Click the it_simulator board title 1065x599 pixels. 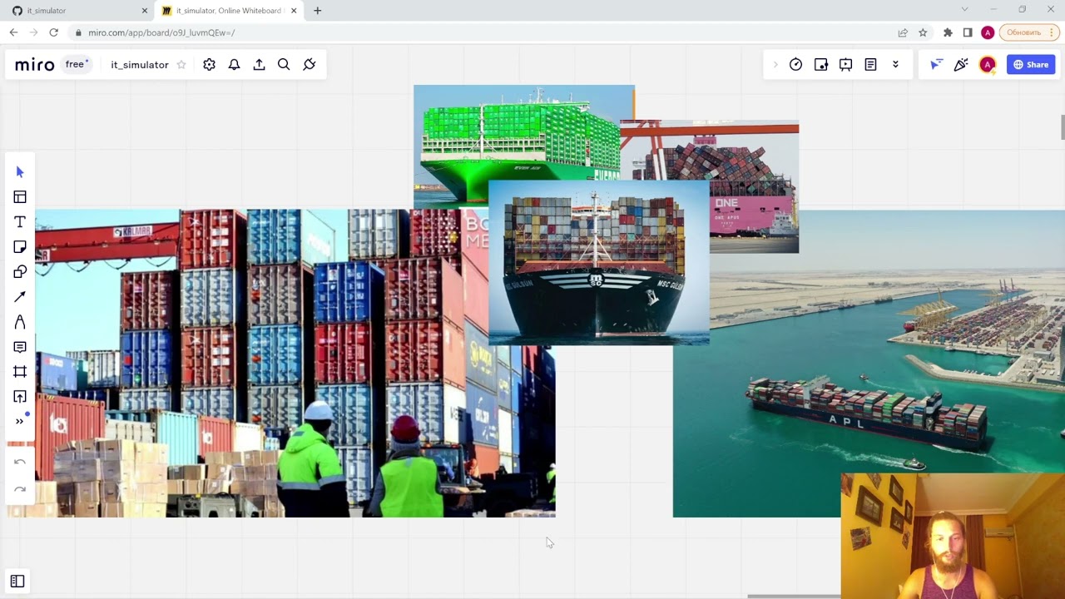(x=140, y=65)
